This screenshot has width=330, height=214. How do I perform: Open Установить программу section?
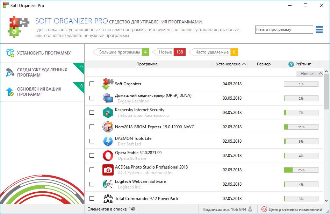tap(42, 53)
